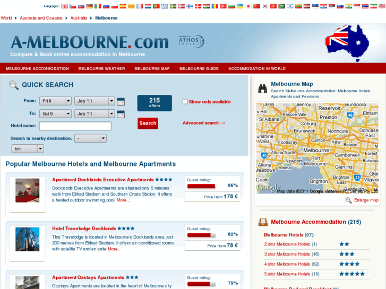The image size is (386, 289).
Task: Open the km distance unit dropdown
Action: click(28, 148)
